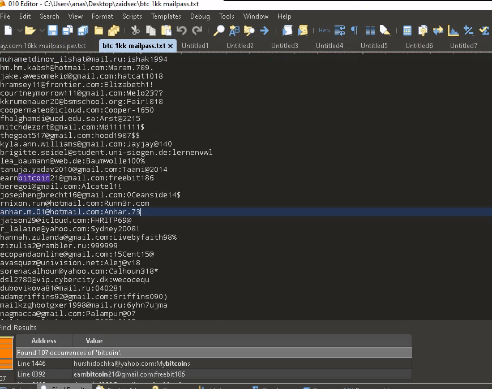Click the Run Template yellow scroll icon
492x389 pixels.
[x=302, y=31]
